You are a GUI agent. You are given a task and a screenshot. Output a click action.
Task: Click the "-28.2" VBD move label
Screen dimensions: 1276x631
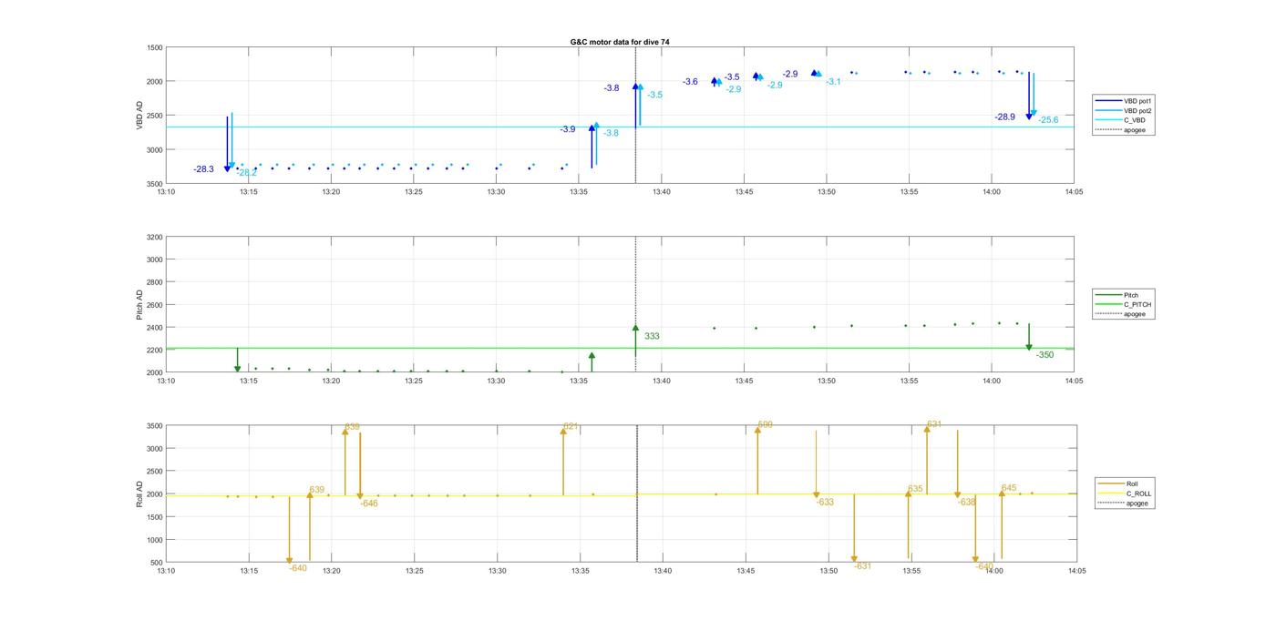[x=247, y=173]
